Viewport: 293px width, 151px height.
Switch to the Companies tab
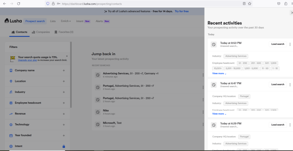point(41,32)
